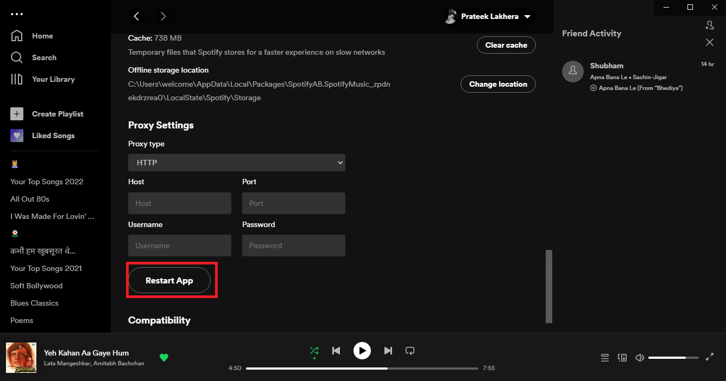Click the play button
The image size is (726, 381).
[x=362, y=351]
